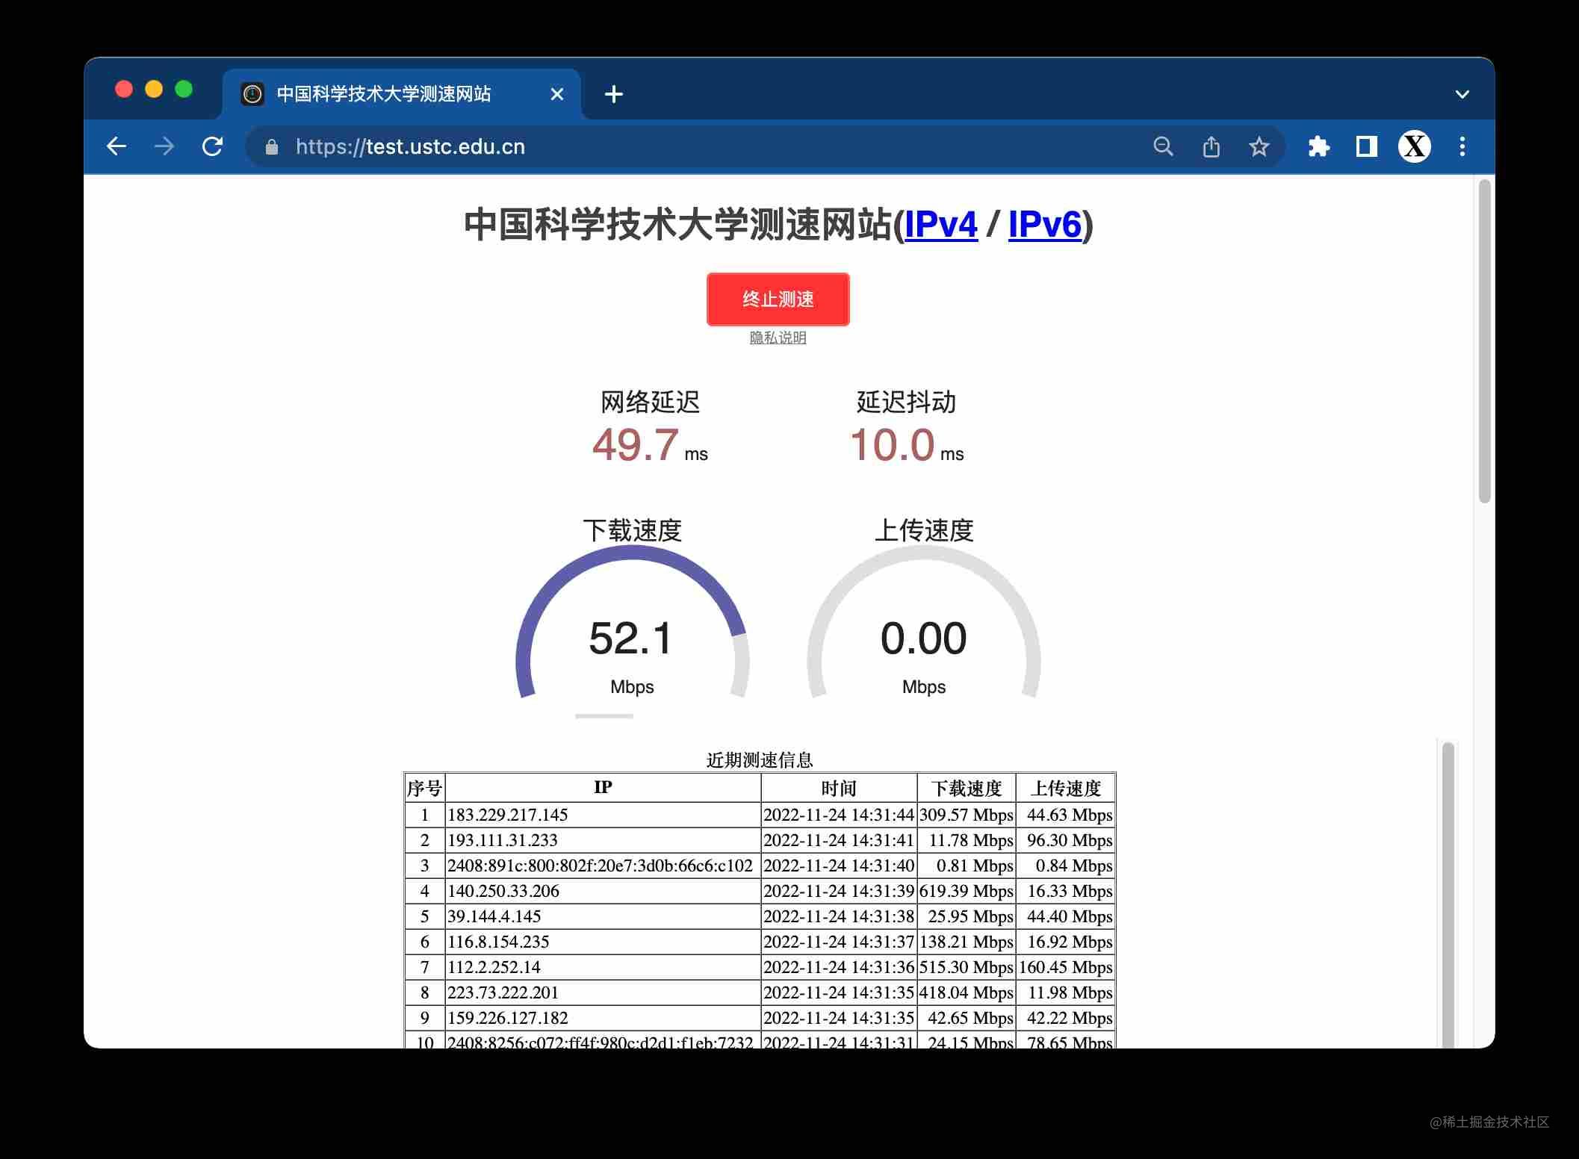The image size is (1579, 1159).
Task: Click the 近期测速信息 table caption
Action: (760, 760)
